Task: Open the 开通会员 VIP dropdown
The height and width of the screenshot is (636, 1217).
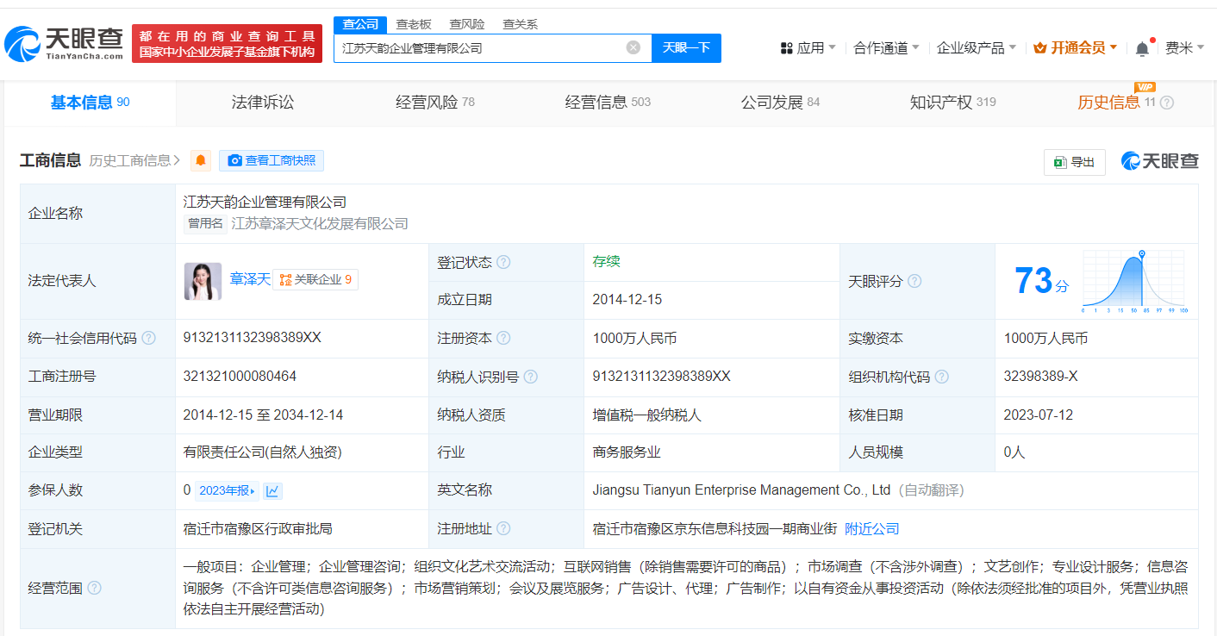Action: (1075, 47)
